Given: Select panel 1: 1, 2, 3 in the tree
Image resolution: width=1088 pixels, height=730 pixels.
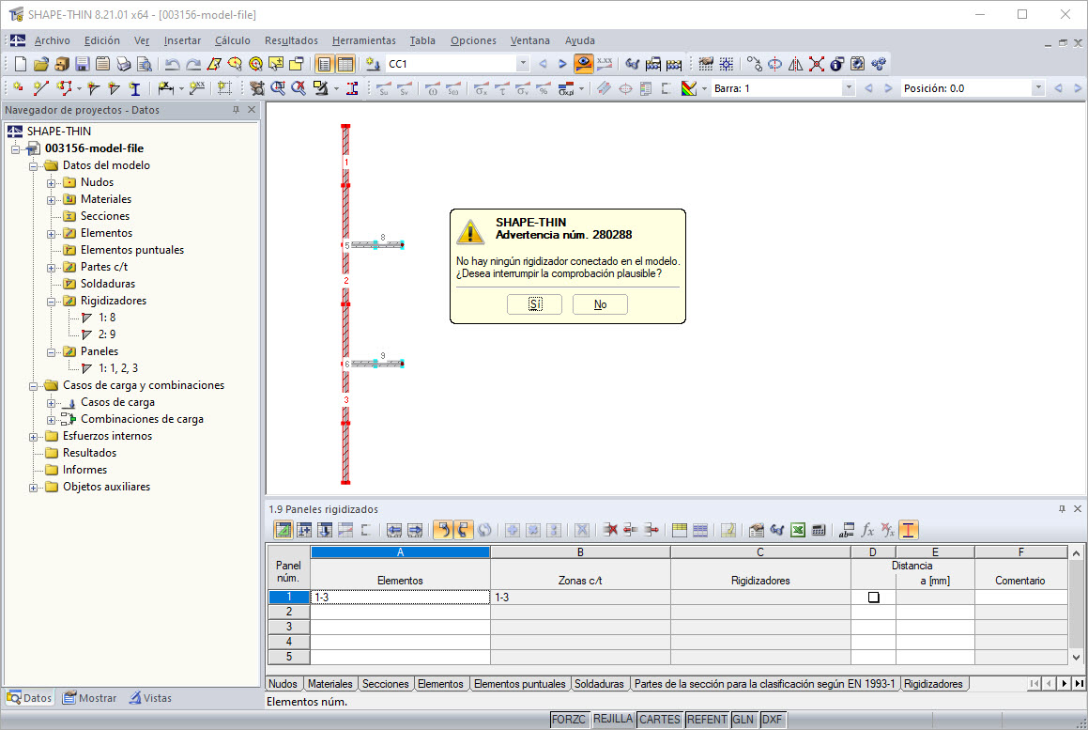Looking at the screenshot, I should click(x=118, y=368).
